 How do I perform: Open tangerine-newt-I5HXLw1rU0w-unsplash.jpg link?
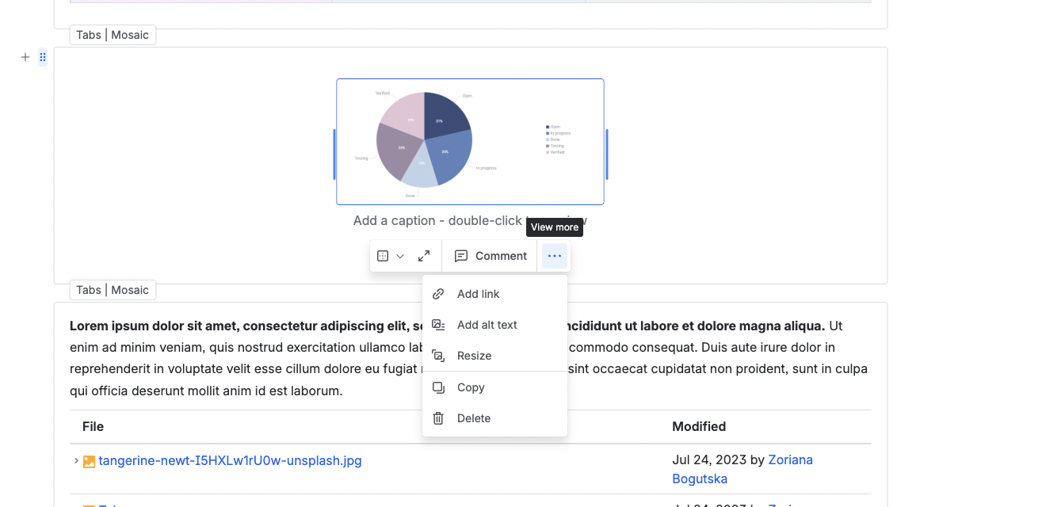tap(230, 460)
